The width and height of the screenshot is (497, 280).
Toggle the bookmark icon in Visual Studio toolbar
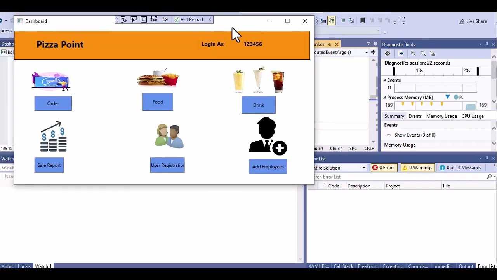pyautogui.click(x=363, y=21)
